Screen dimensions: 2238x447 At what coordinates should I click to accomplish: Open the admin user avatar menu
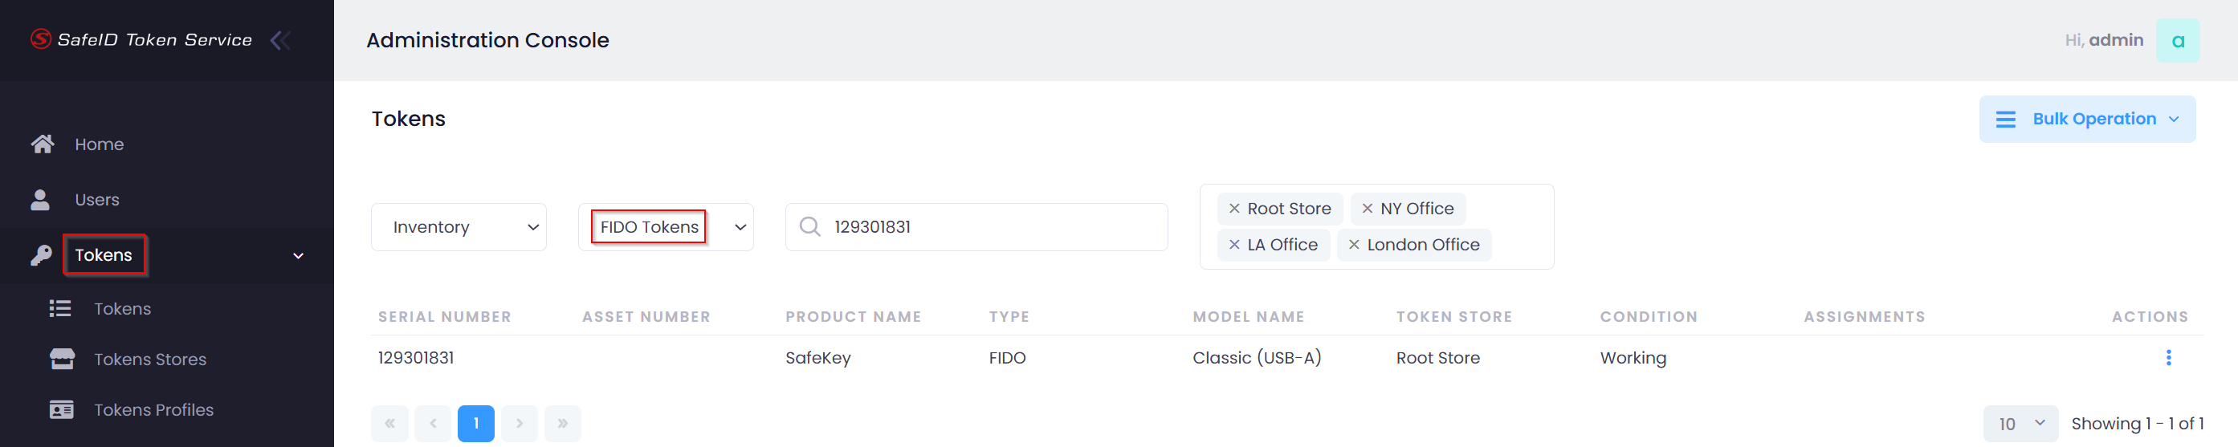tap(2176, 41)
